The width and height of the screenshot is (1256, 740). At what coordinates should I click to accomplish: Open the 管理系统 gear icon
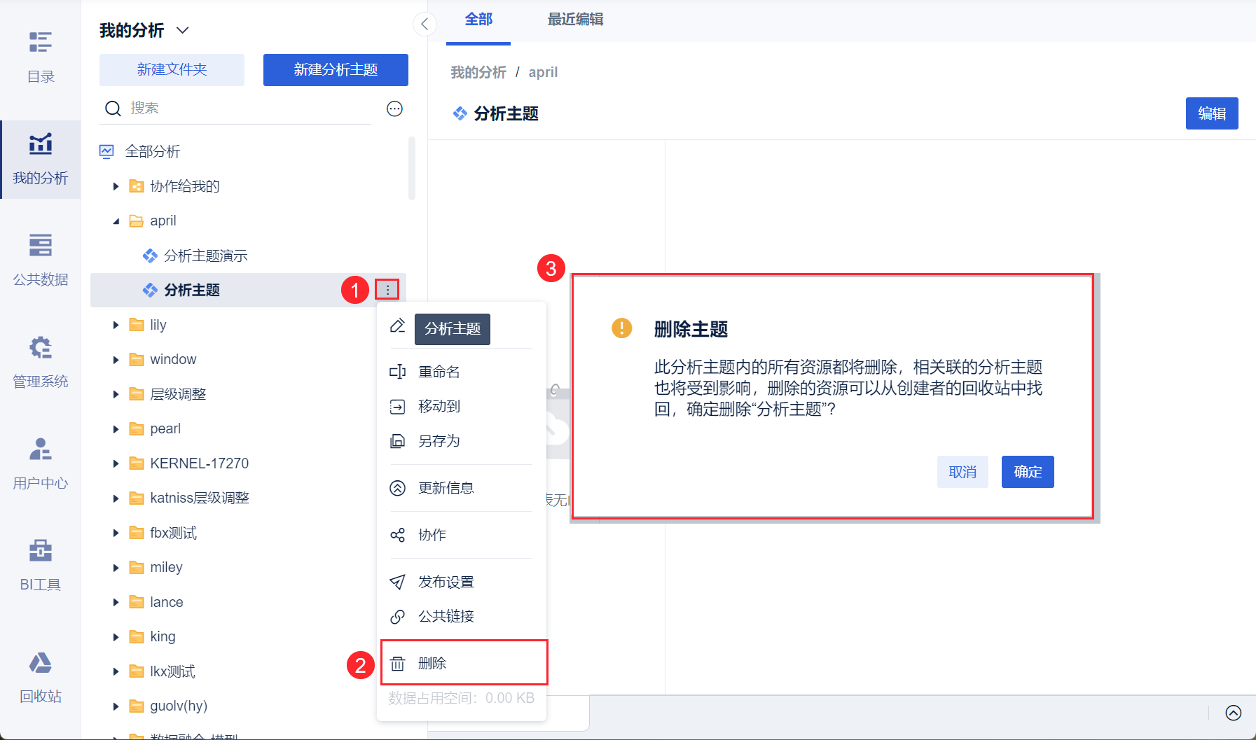(x=41, y=347)
